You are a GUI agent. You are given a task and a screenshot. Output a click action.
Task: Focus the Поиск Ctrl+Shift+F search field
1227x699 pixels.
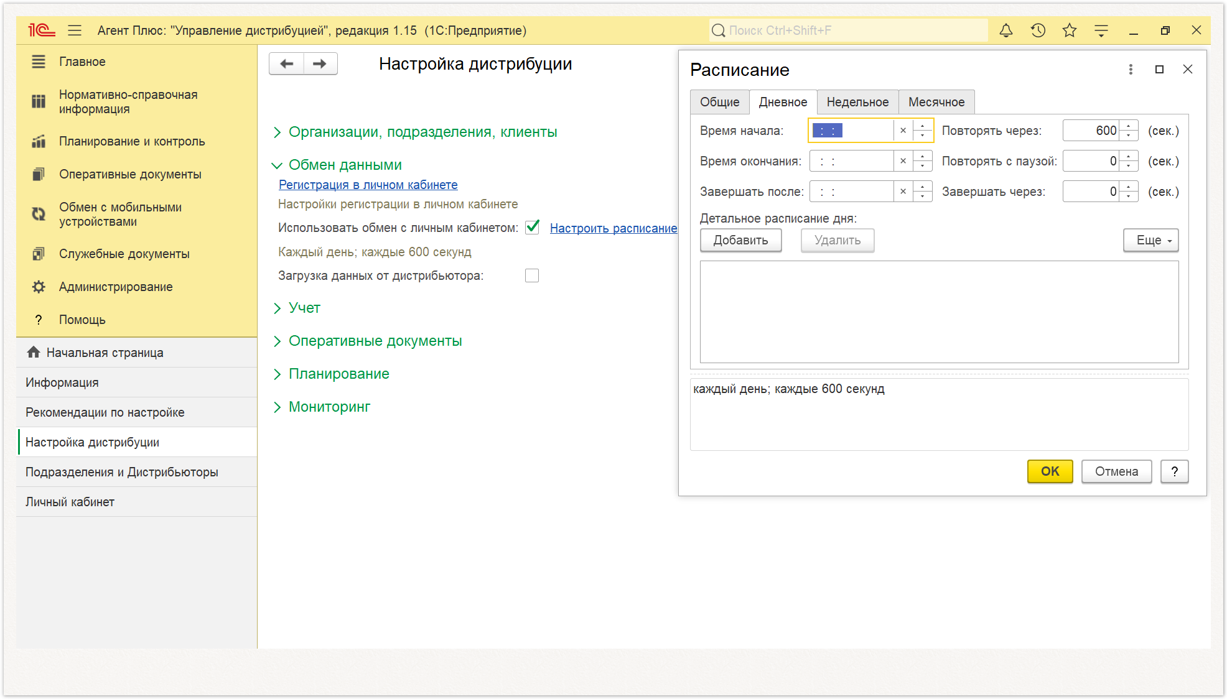pos(847,30)
